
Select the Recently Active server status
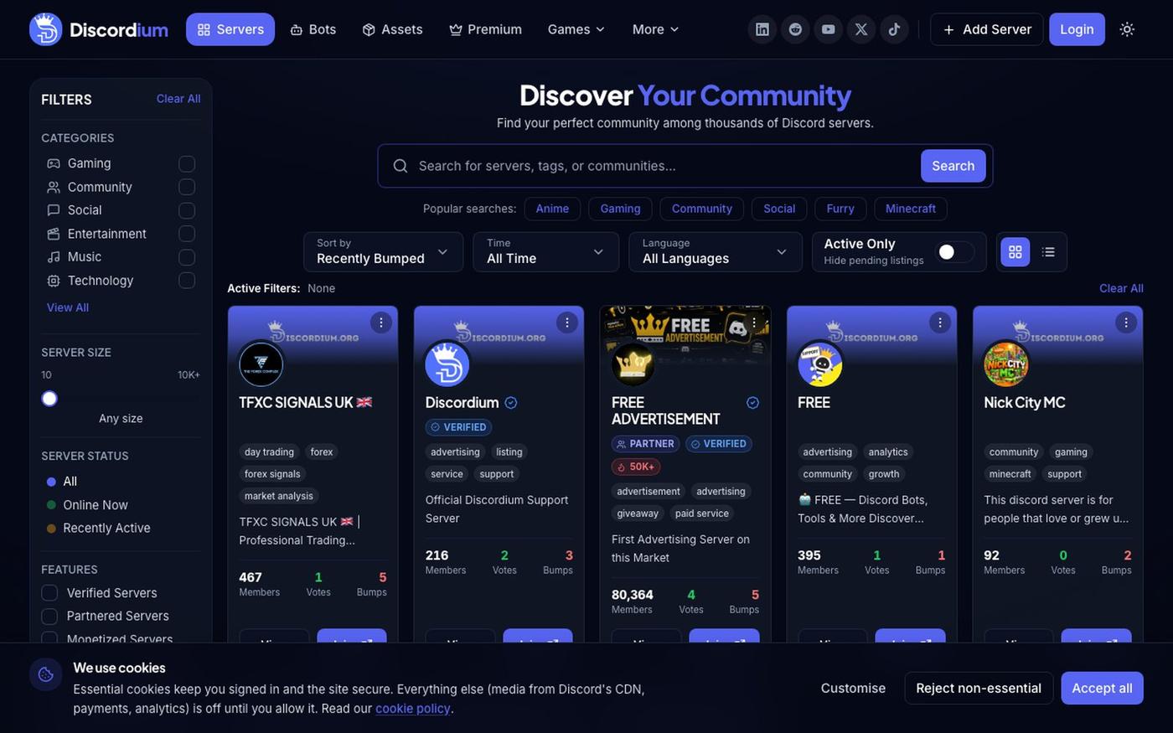[98, 528]
